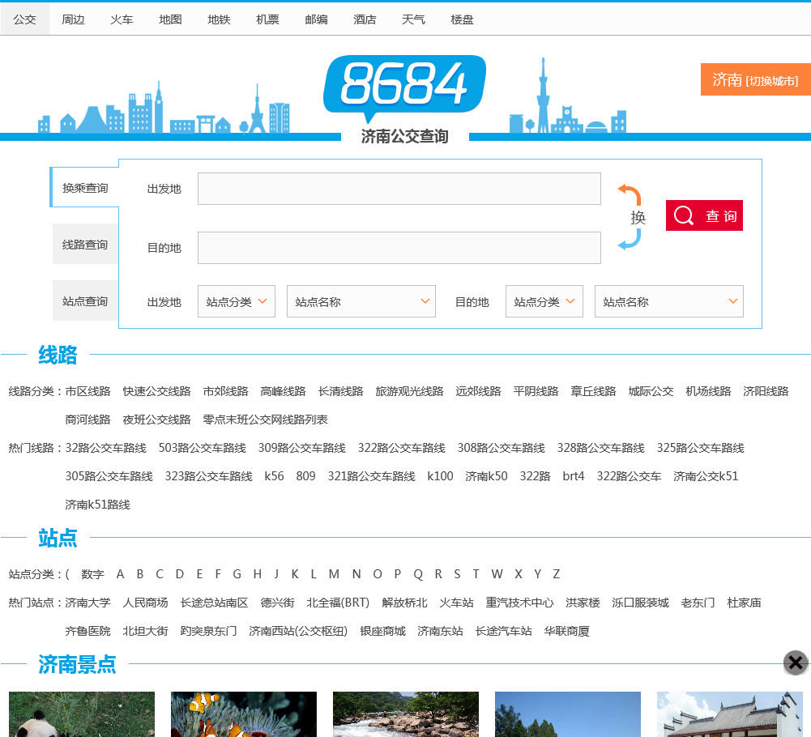Open the 周边 navigation tab
Screen dimensions: 811x737
(73, 19)
